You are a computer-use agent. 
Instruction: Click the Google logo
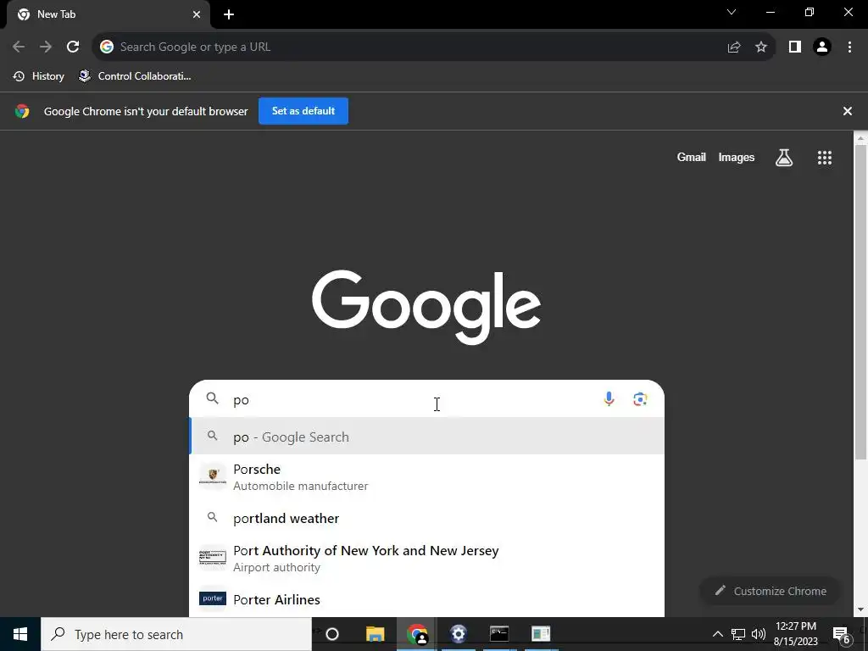pos(426,307)
